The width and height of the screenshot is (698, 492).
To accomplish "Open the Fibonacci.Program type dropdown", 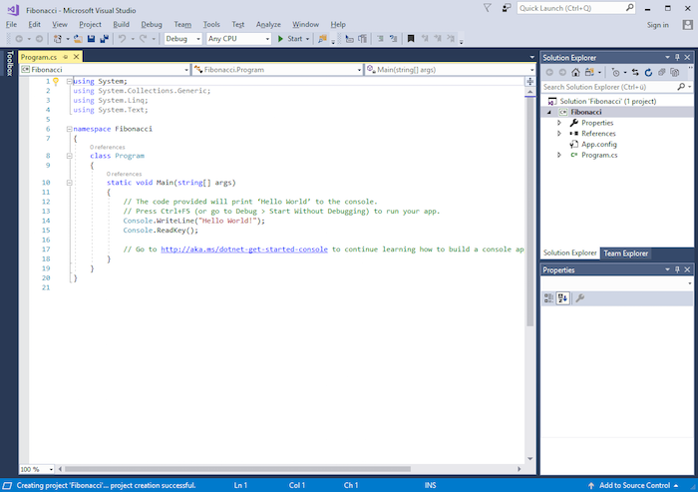I will pos(277,70).
